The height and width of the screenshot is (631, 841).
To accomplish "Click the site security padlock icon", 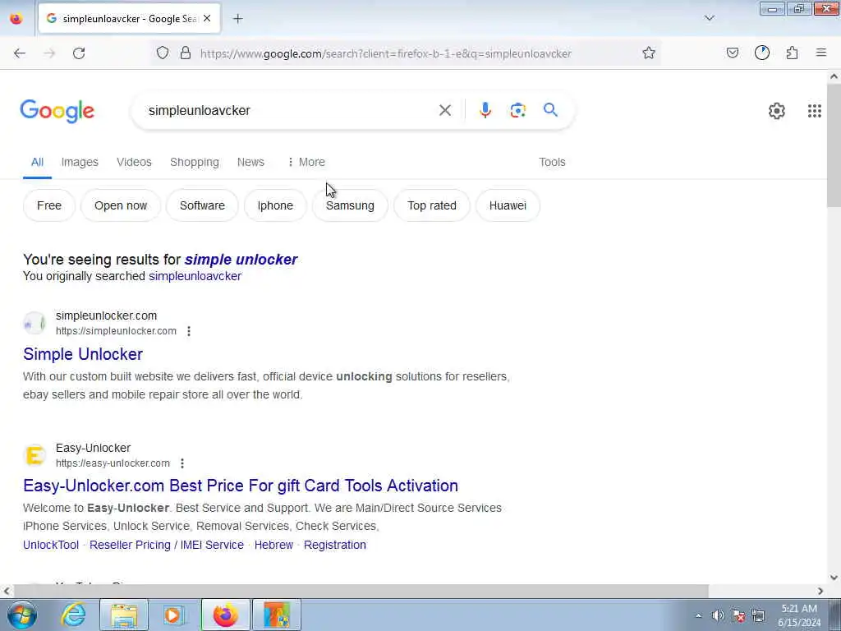I will 186,53.
